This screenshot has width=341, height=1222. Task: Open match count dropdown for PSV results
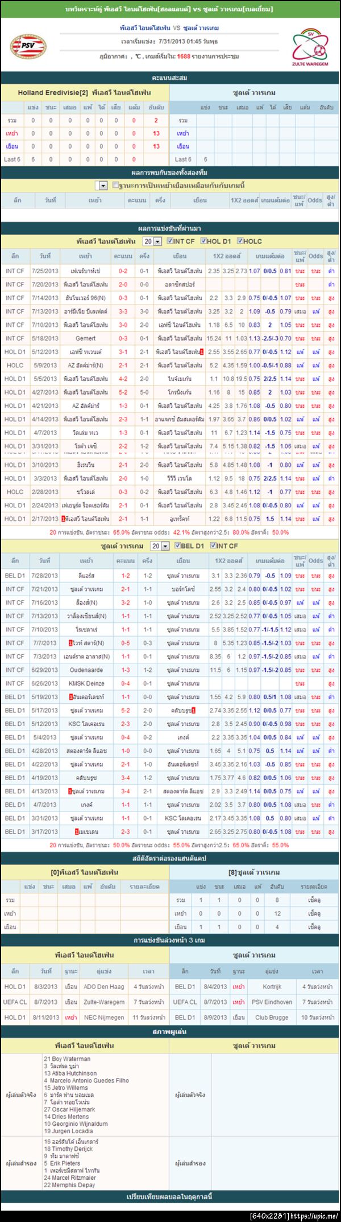(152, 241)
